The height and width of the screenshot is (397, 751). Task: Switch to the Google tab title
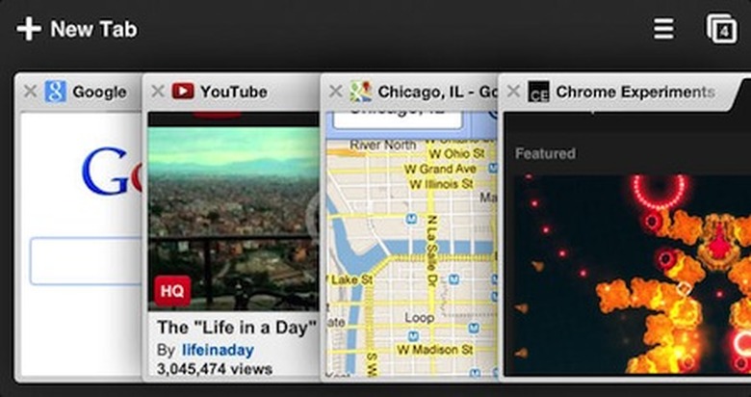[99, 93]
